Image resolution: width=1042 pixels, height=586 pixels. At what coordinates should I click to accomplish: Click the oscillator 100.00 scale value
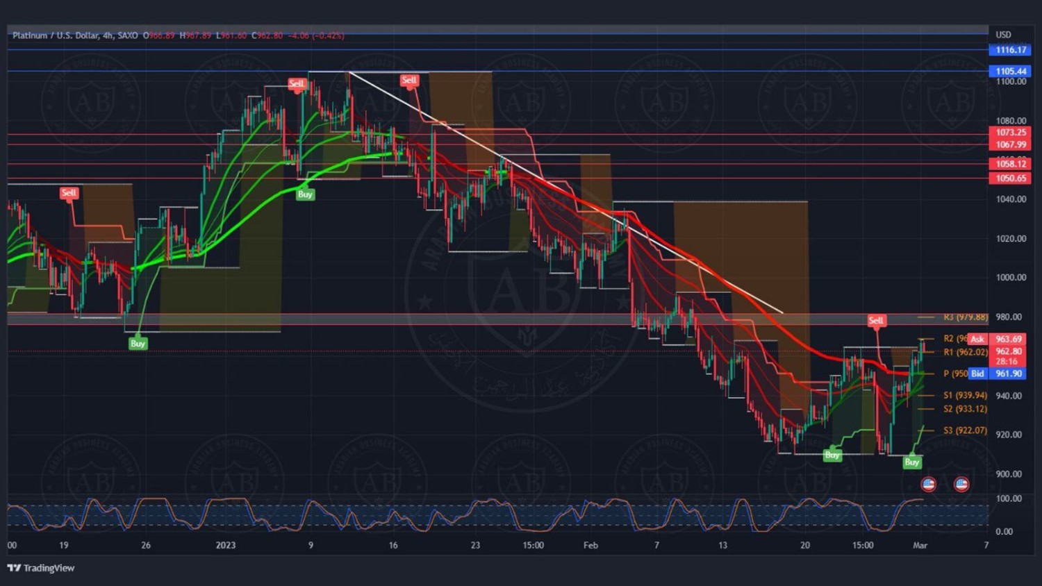tap(1009, 499)
